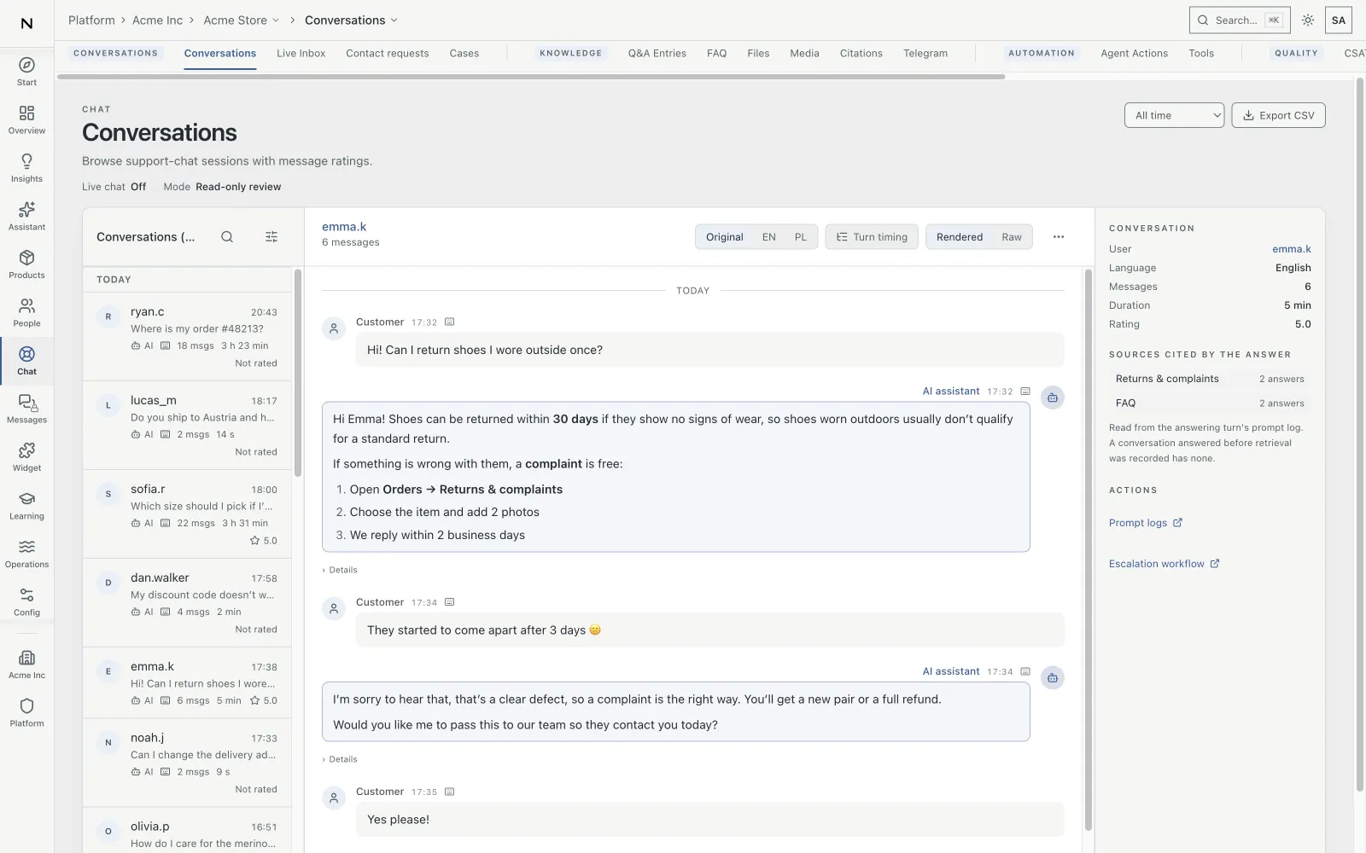Open the All time date range dropdown
The width and height of the screenshot is (1366, 853).
1174,115
